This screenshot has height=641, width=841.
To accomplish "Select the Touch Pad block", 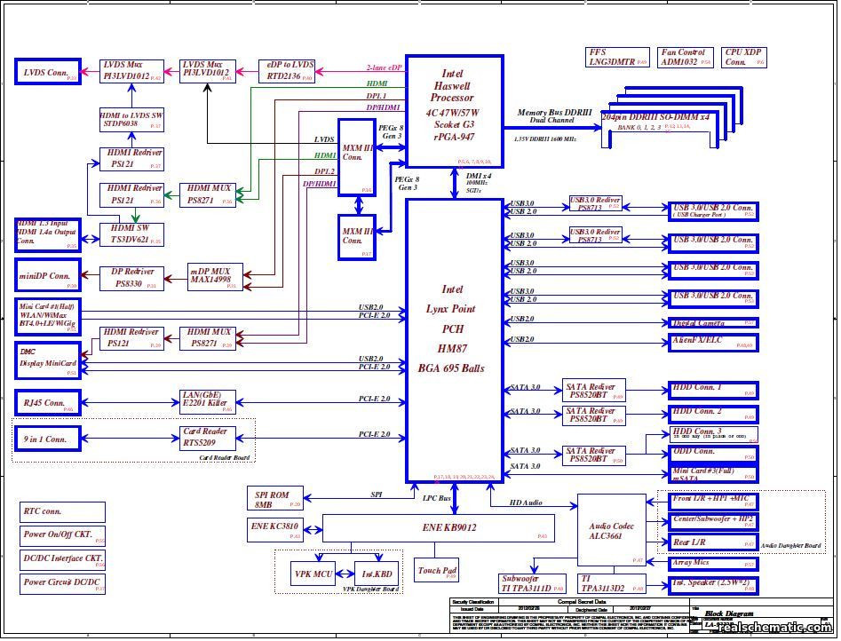I will [437, 569].
